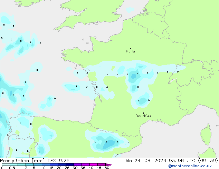Click the legend value label '0.1'

tap(4, 168)
